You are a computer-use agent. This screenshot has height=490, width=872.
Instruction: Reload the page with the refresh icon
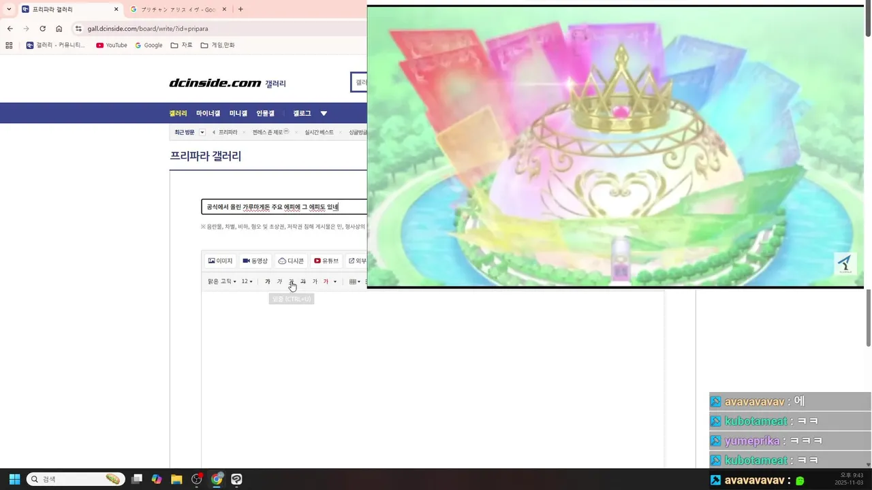(x=42, y=29)
